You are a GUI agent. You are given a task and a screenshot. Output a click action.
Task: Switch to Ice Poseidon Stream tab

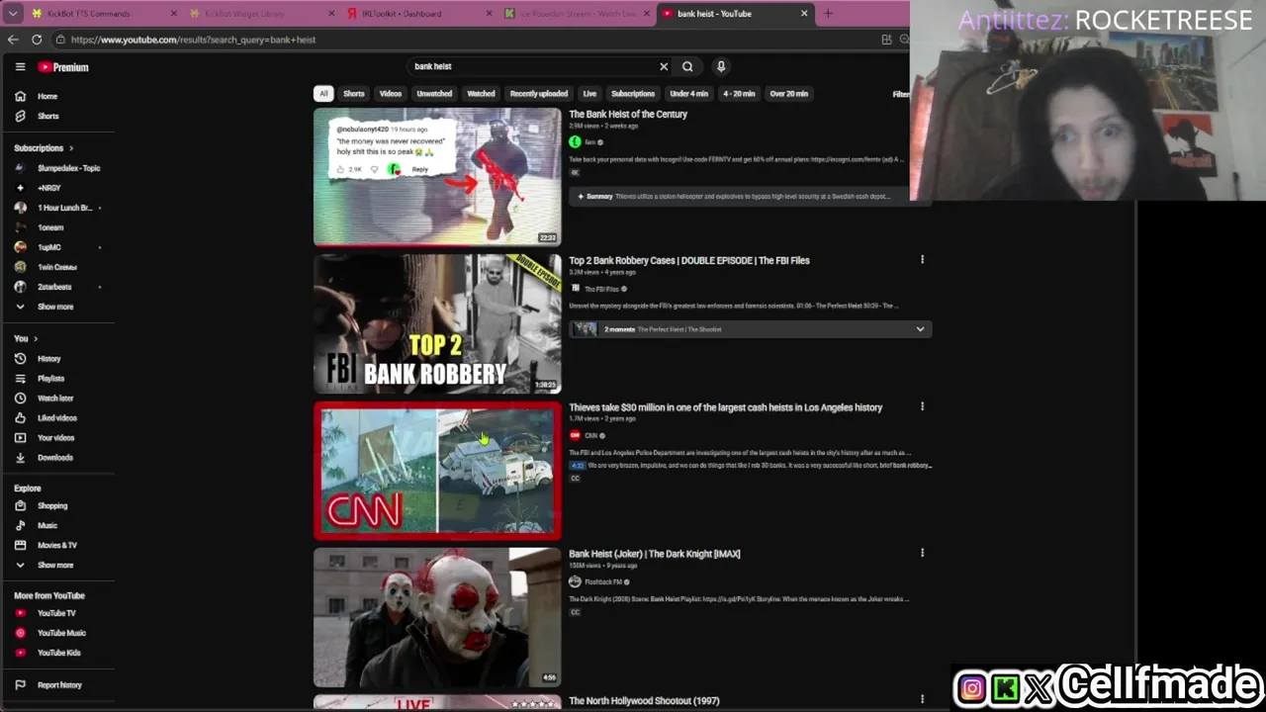pyautogui.click(x=579, y=14)
